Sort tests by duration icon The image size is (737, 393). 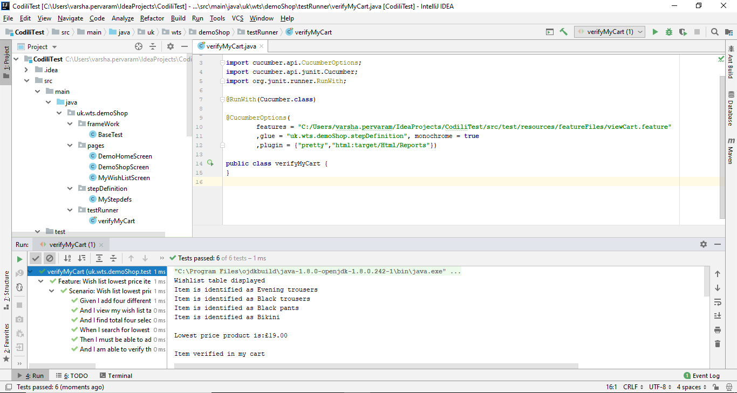81,258
